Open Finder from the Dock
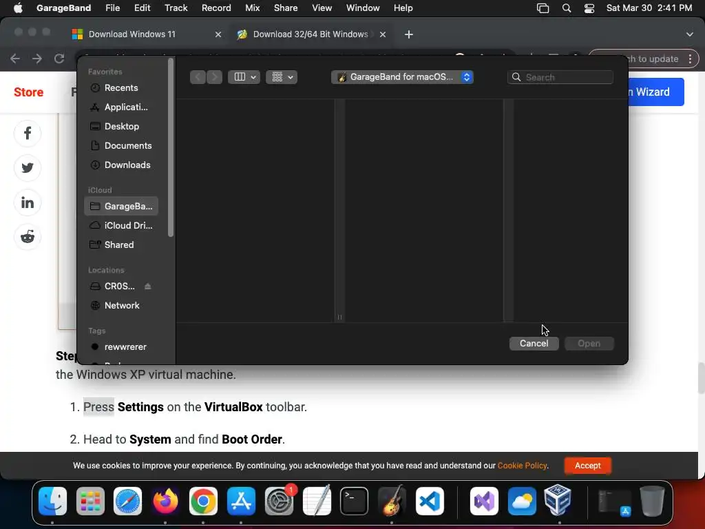The width and height of the screenshot is (705, 529). click(52, 501)
